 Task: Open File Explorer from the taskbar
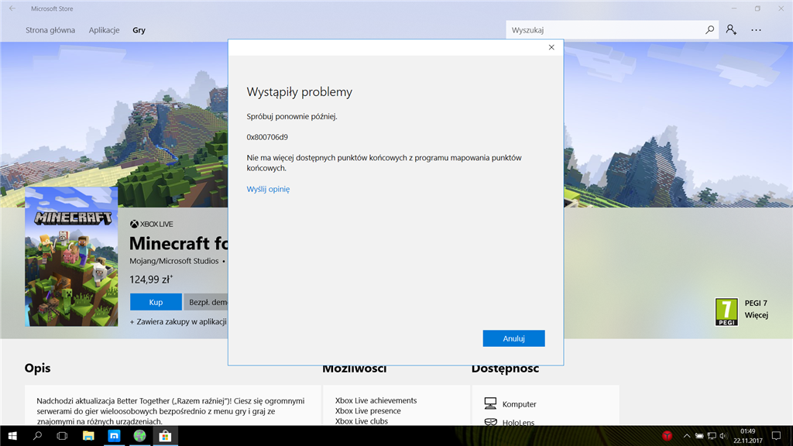(x=88, y=435)
